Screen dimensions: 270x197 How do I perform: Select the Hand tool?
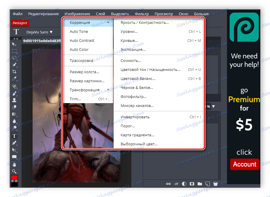[x=14, y=164]
